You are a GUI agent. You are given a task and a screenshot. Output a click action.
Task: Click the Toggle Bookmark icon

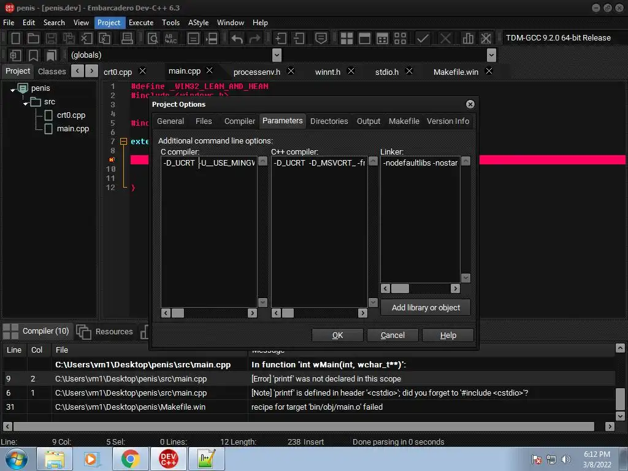pos(33,55)
